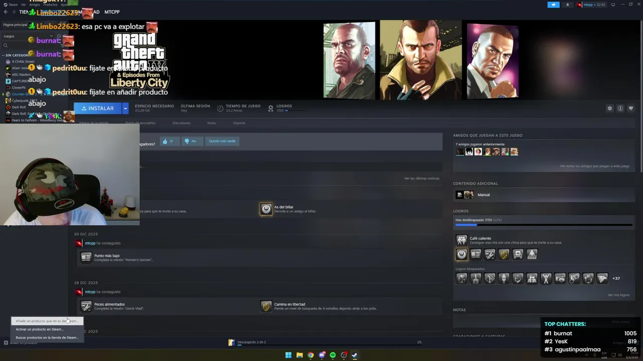Screen dimensions: 643x361
Task: Click the blue INSTALAR button
Action: pyautogui.click(x=98, y=108)
